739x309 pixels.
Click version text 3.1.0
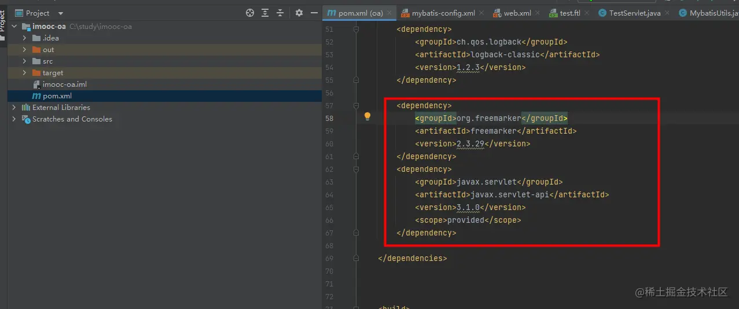pyautogui.click(x=468, y=208)
